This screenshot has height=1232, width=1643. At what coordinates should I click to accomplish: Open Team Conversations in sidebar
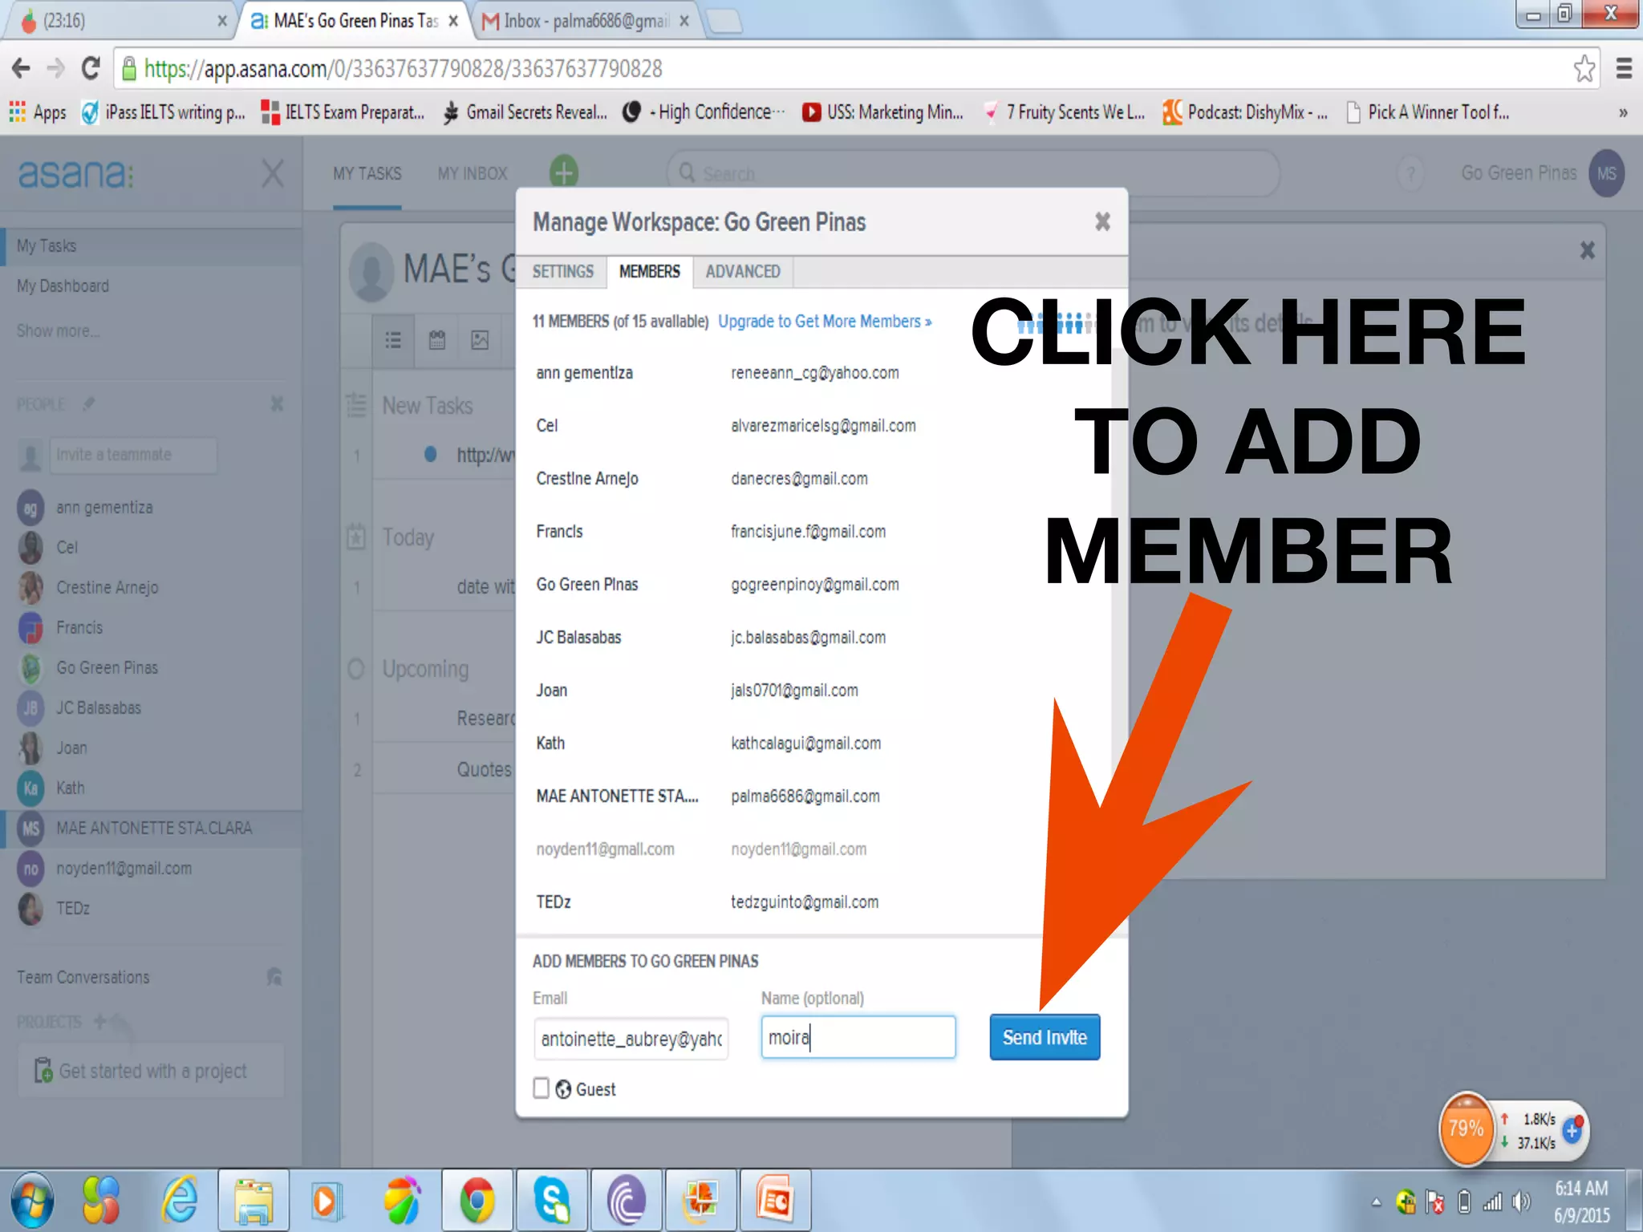[x=83, y=977]
